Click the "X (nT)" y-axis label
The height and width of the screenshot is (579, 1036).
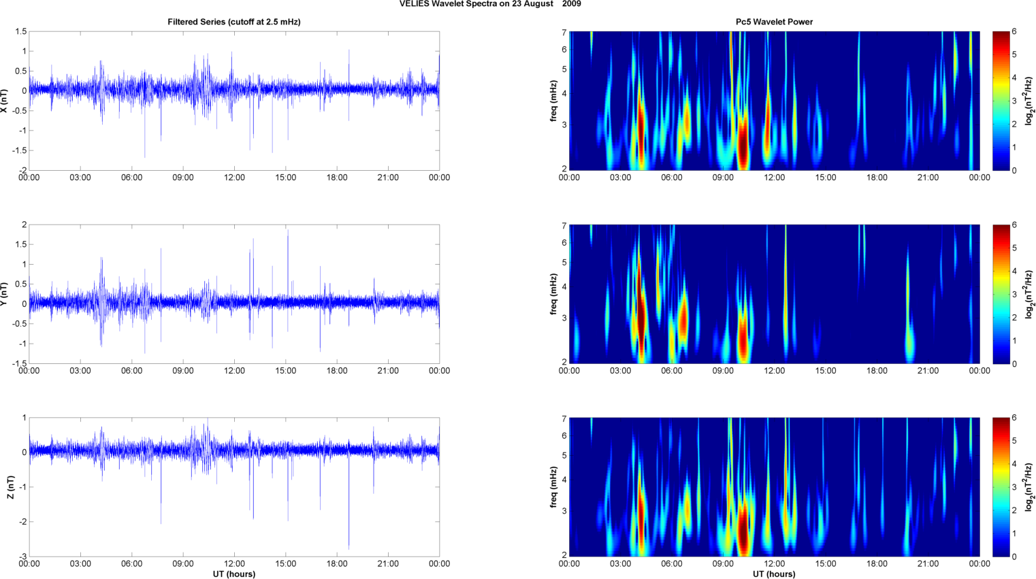coord(4,101)
